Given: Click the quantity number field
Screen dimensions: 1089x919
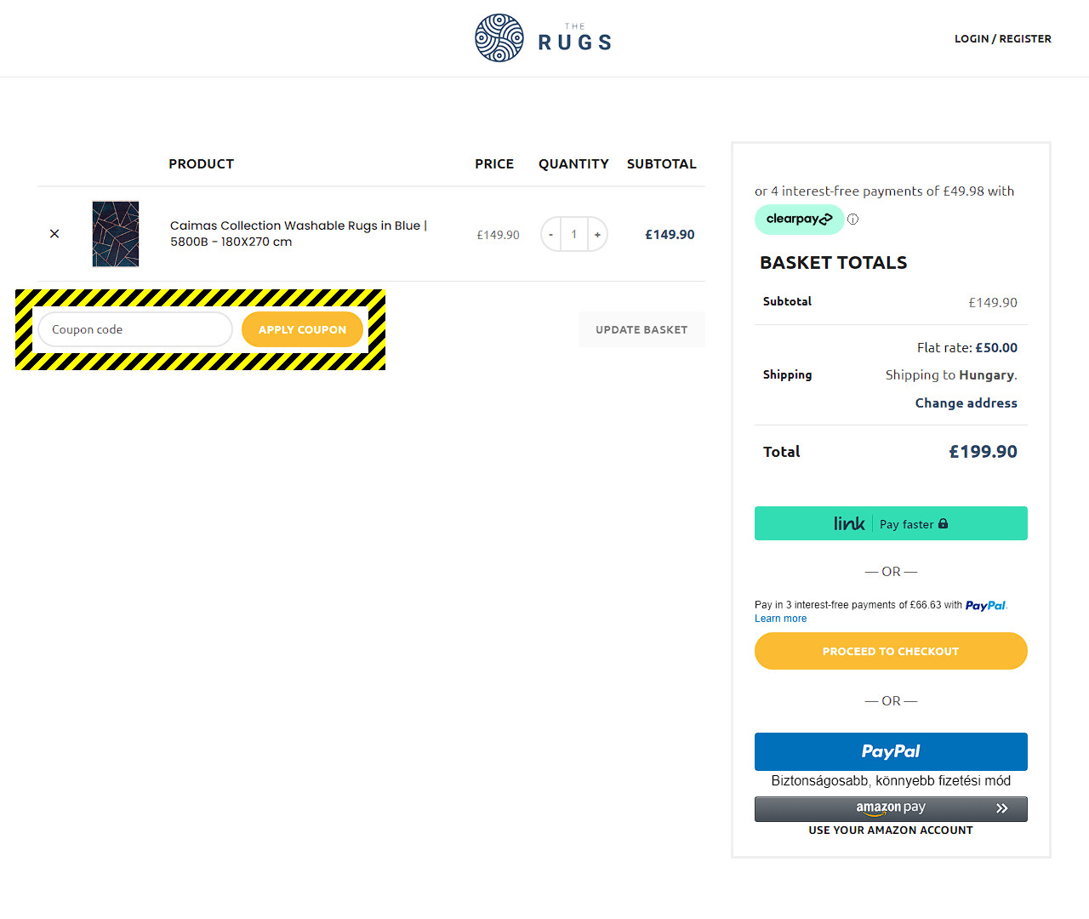Looking at the screenshot, I should coord(574,235).
